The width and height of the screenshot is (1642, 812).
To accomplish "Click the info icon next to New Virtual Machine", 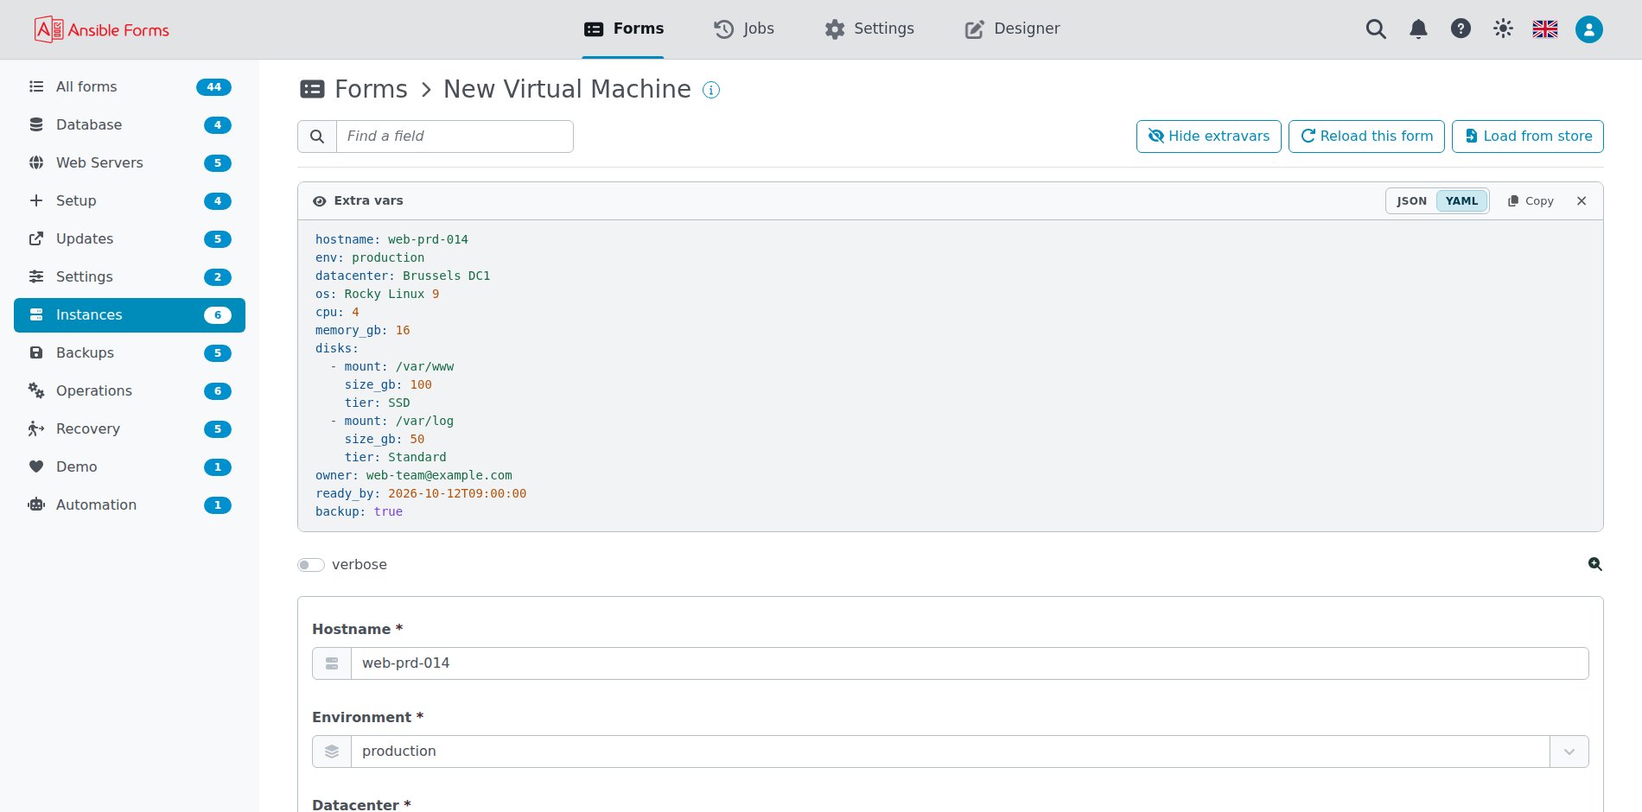I will [711, 90].
